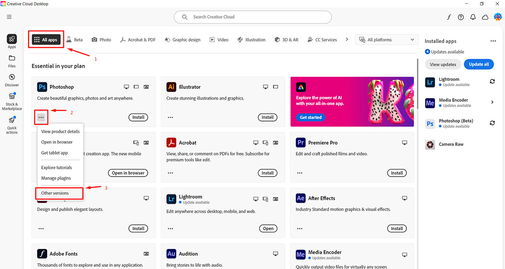505x269 pixels.
Task: Open the installed Lightroom app
Action: [268, 229]
